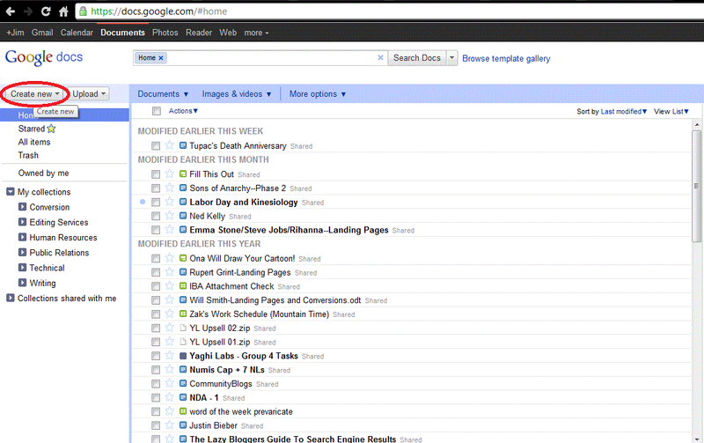Clear the search box with the X icon

tap(380, 58)
